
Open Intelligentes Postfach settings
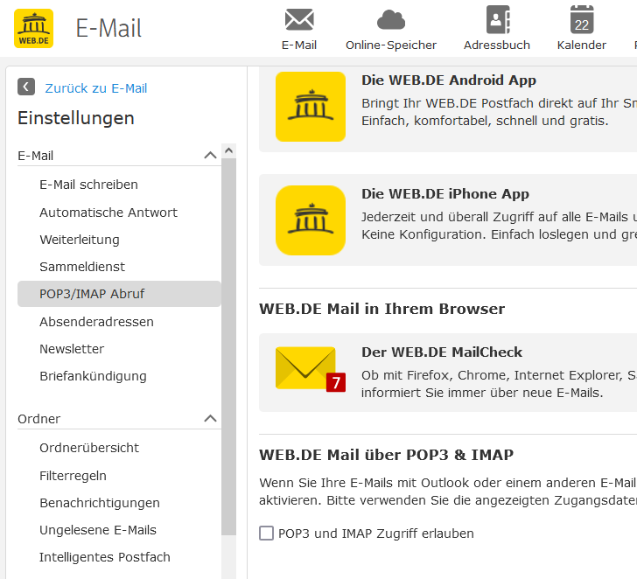pos(105,557)
